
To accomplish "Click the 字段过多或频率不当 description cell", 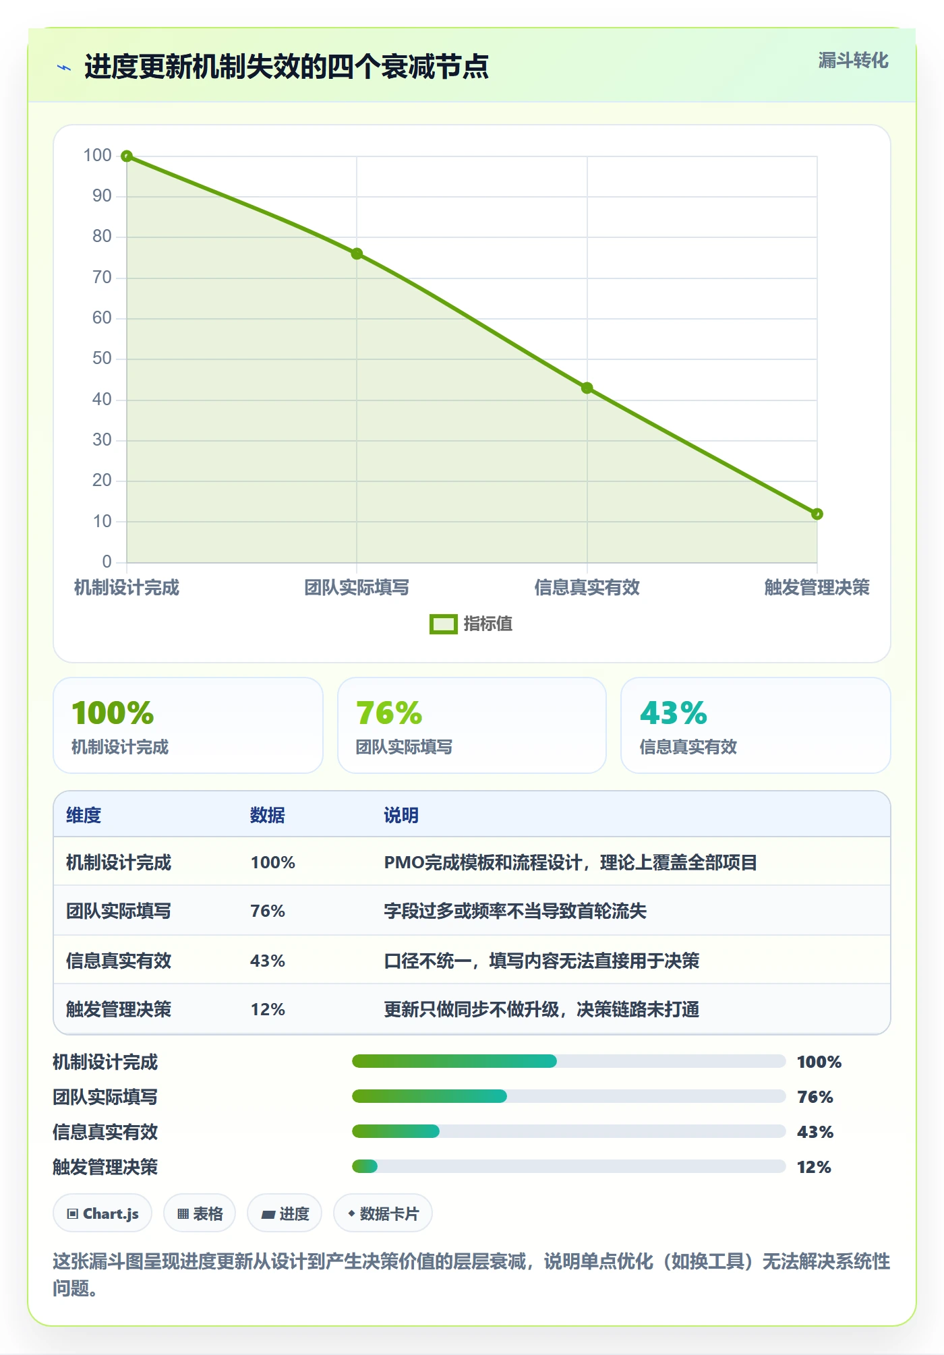I will 515,911.
